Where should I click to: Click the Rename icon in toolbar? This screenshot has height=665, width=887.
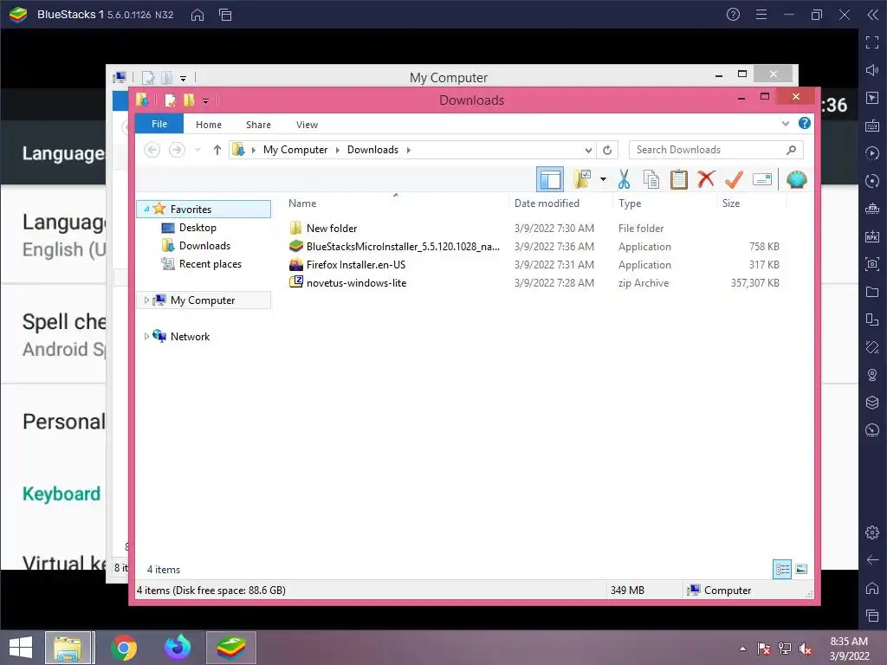(762, 179)
